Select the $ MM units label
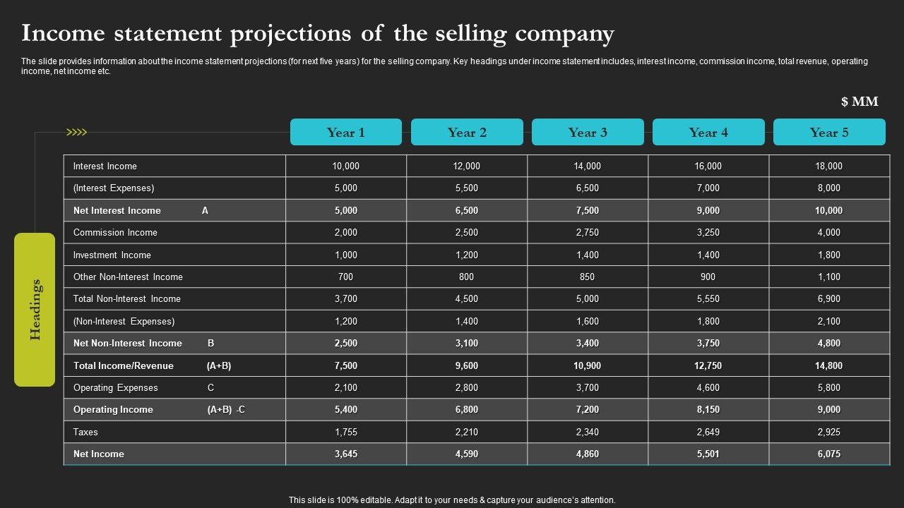 pyautogui.click(x=860, y=102)
